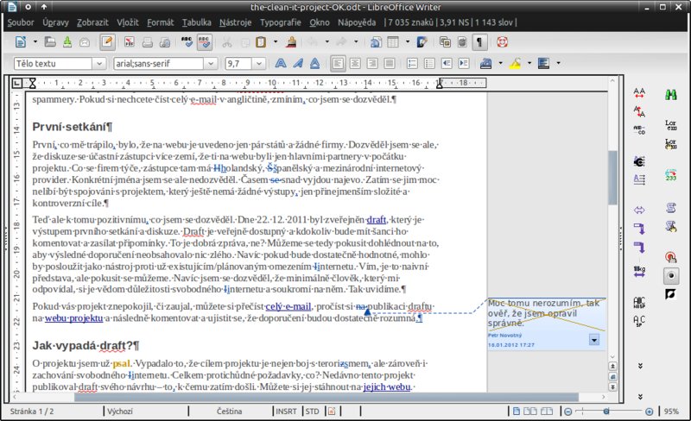Toggle Italic formatting

298,64
